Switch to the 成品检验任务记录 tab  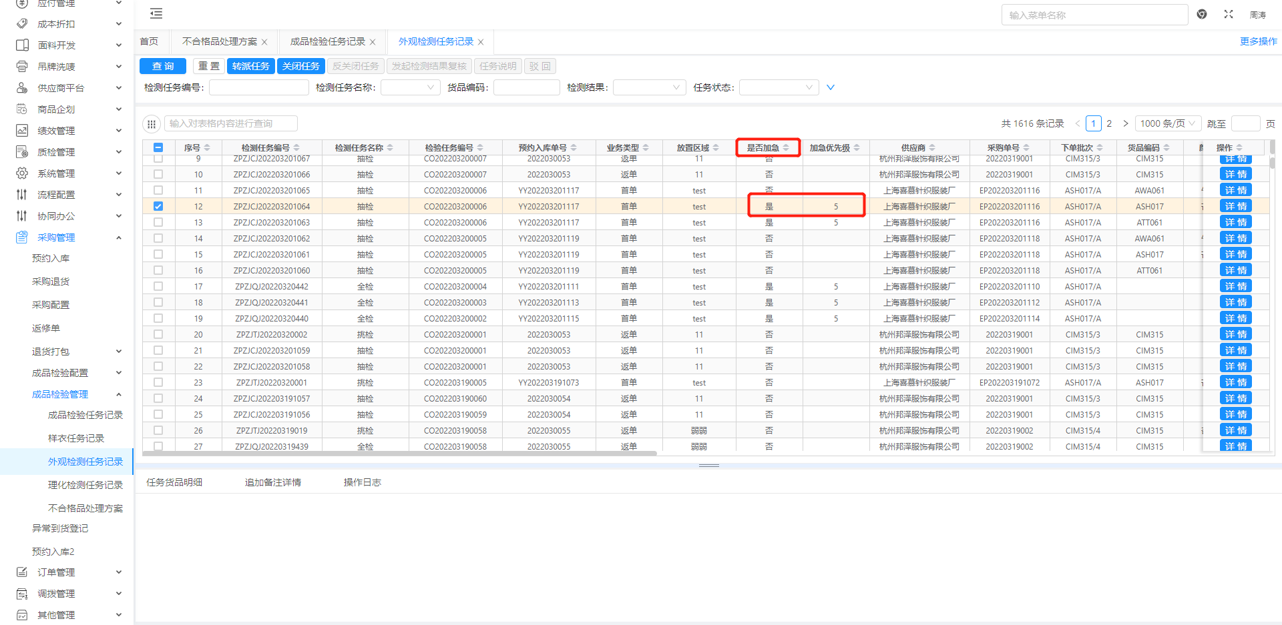tap(327, 41)
